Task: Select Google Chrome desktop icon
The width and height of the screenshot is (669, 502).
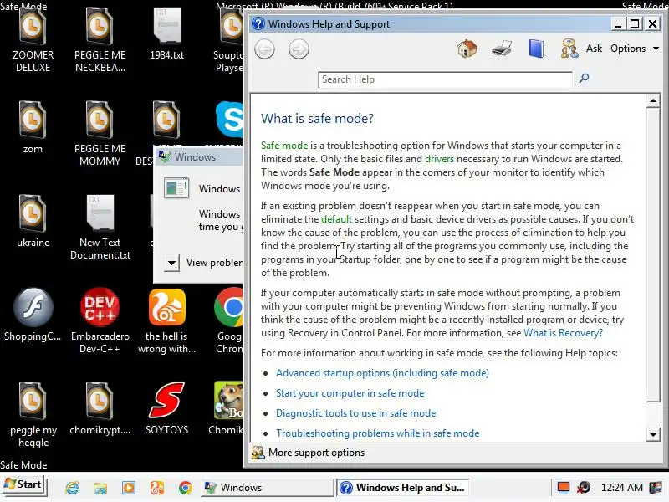Action: pos(228,321)
